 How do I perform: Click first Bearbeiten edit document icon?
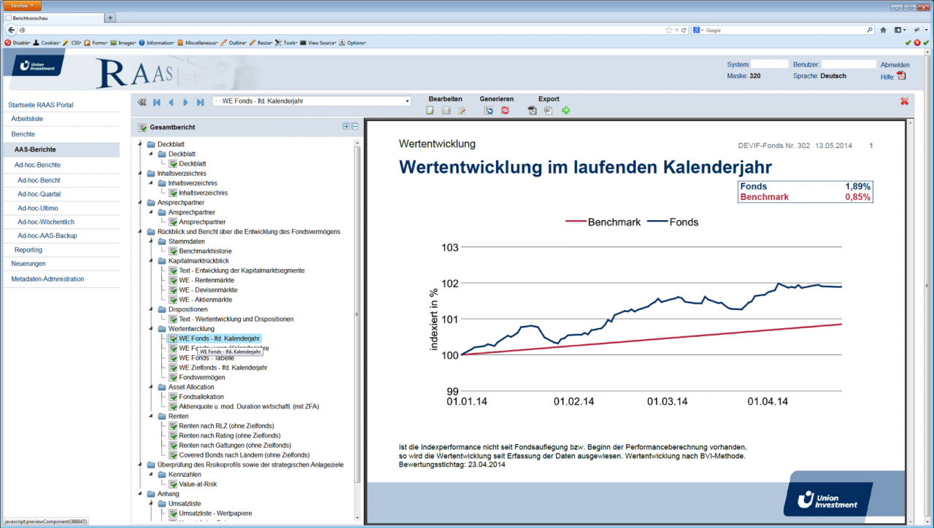[431, 111]
